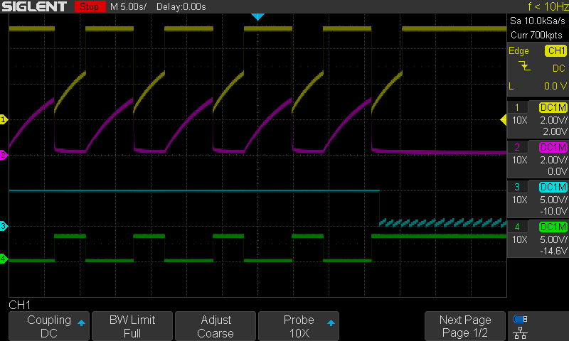
Task: Click the trigger level 0.0 V value
Action: click(555, 86)
